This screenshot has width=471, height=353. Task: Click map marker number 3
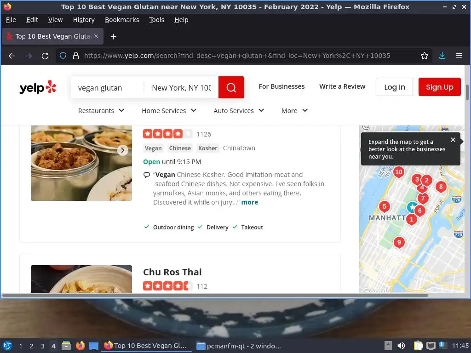[x=417, y=180]
